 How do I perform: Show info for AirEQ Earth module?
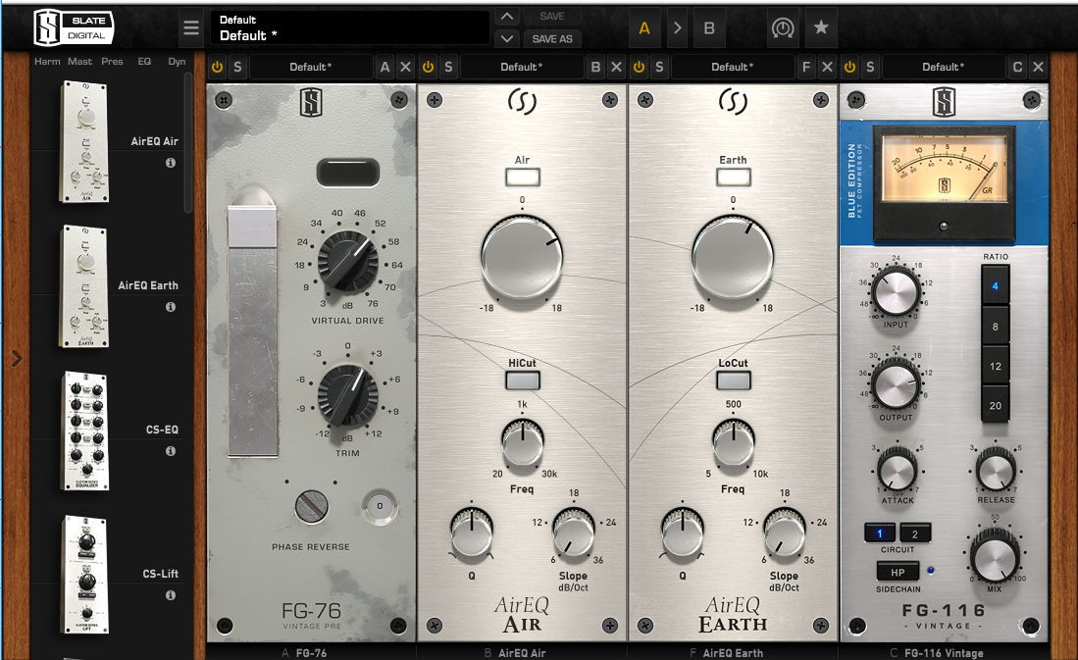point(171,307)
